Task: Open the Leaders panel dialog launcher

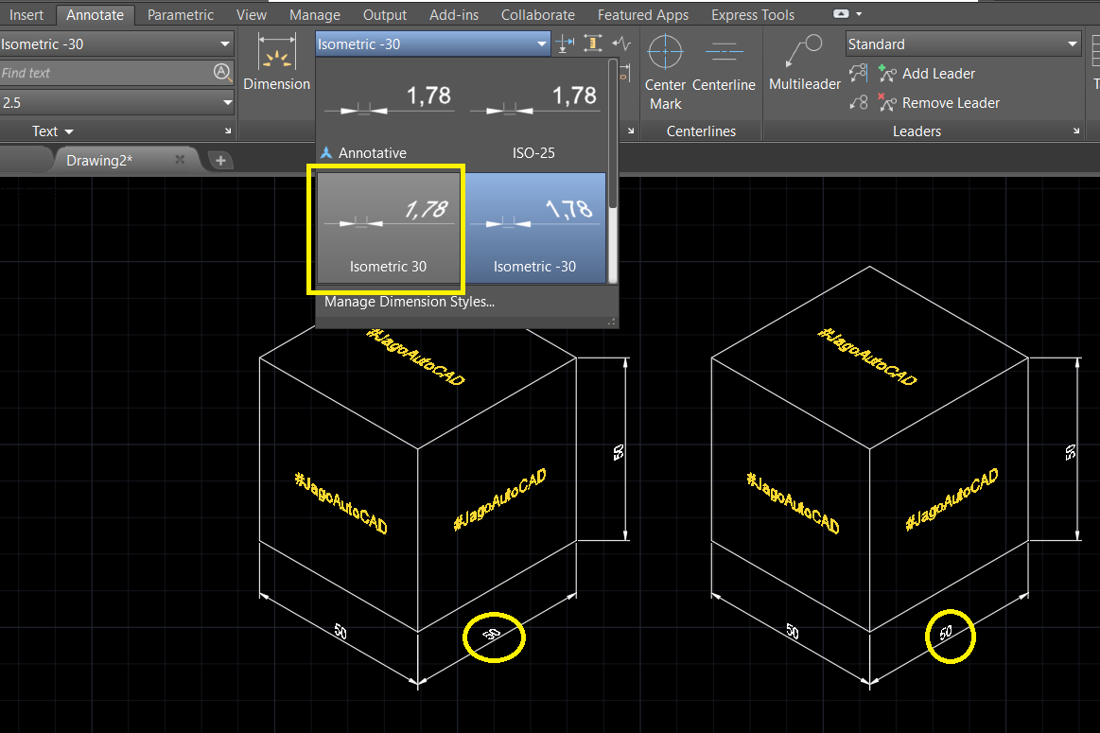Action: coord(1076,131)
